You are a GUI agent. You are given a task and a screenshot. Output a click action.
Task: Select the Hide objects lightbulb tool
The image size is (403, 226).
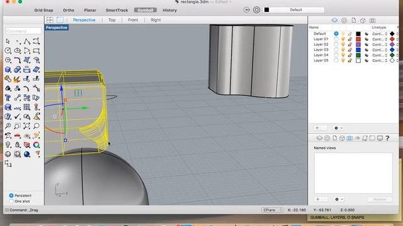pyautogui.click(x=8, y=145)
